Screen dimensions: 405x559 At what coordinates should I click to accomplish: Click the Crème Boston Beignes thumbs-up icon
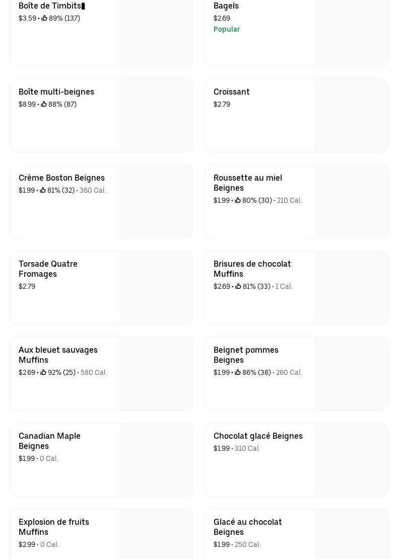click(43, 190)
